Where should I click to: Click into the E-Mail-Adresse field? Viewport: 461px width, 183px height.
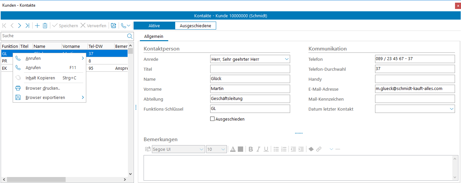pyautogui.click(x=414, y=89)
